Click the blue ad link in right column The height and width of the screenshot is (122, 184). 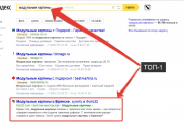click(149, 21)
